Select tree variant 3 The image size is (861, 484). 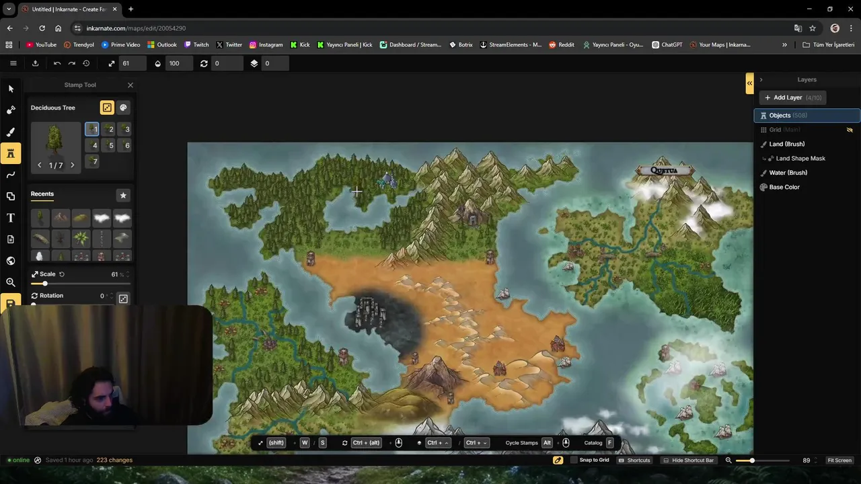(x=125, y=129)
